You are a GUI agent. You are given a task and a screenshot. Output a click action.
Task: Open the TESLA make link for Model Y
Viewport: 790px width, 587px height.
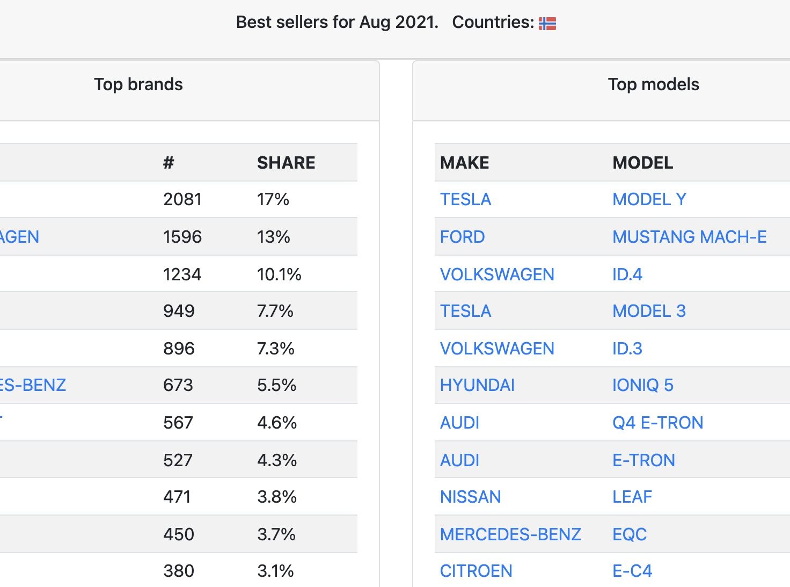click(465, 199)
